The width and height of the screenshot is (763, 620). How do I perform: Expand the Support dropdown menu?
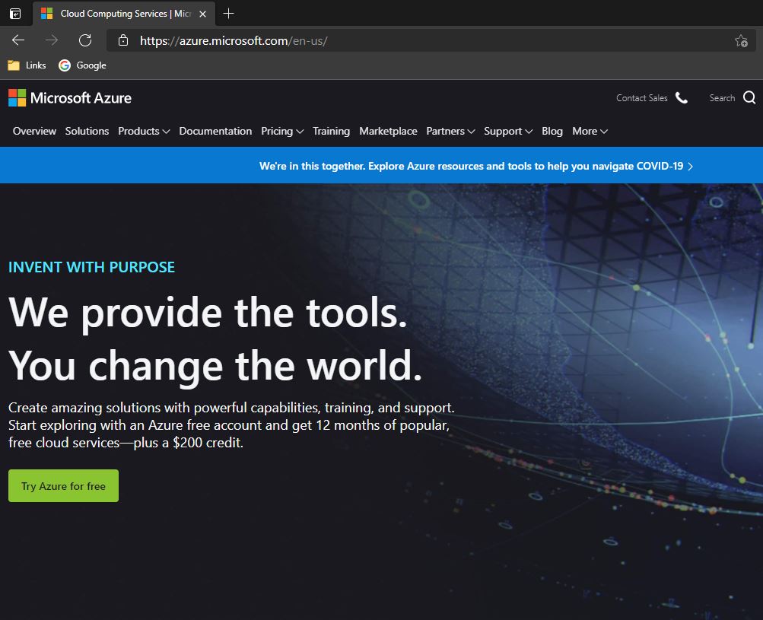point(508,131)
